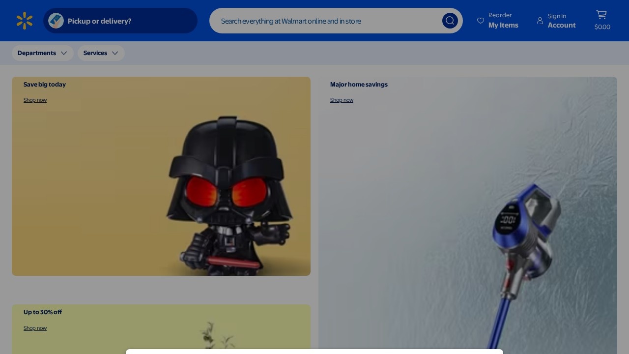629x354 pixels.
Task: Open My Items via the heart icon
Action: (x=481, y=21)
